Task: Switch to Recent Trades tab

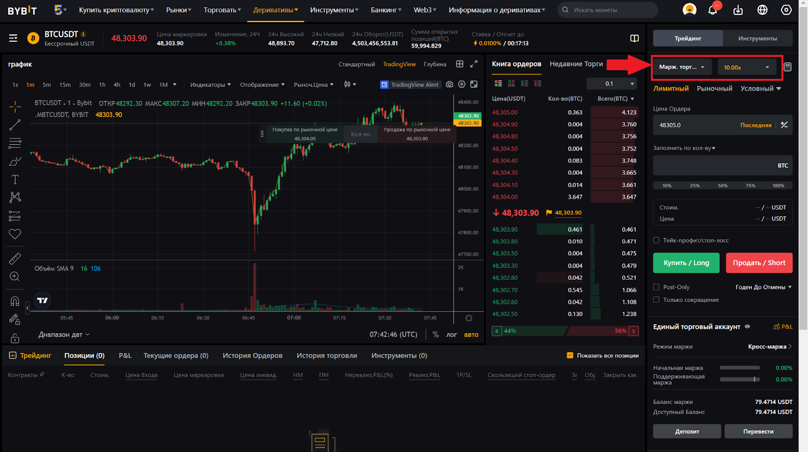Action: click(x=576, y=64)
